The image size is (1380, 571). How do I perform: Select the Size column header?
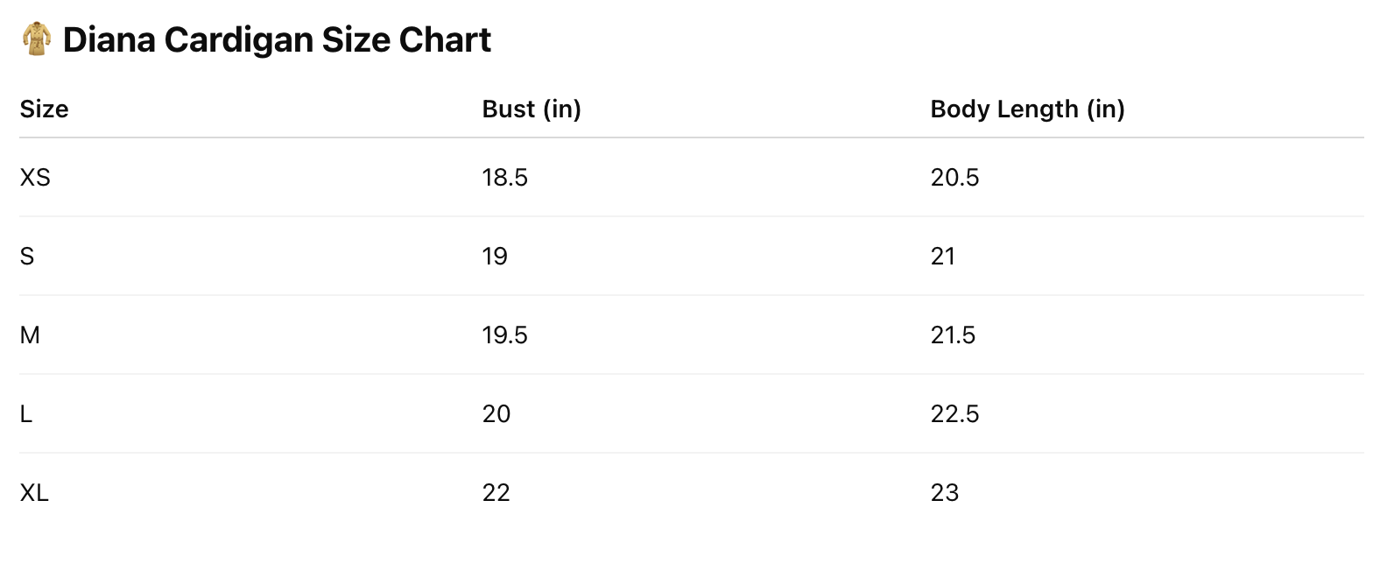pyautogui.click(x=44, y=109)
